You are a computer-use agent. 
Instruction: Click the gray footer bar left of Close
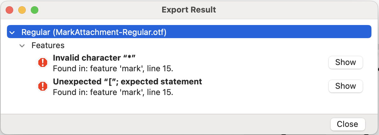click(x=157, y=124)
